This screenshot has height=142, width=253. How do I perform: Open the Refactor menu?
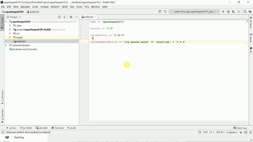55,7
